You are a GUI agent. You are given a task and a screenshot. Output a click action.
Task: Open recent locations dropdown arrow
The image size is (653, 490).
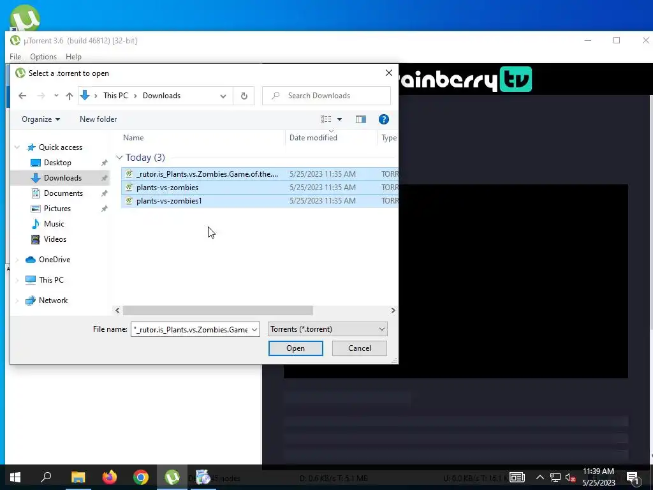[x=56, y=96]
